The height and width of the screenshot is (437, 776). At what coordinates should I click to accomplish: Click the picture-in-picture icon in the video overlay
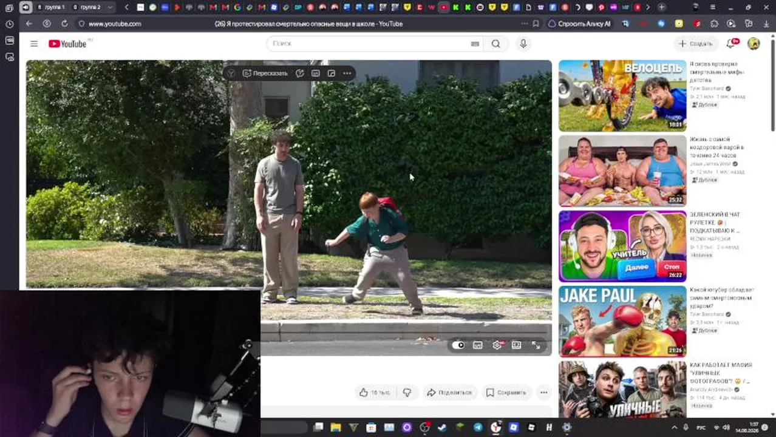[332, 73]
